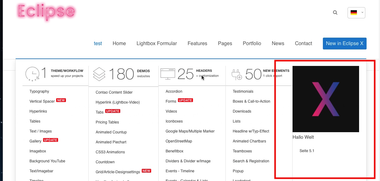Click the clock Theme/Workflow icon
Viewport: 380px width, 181px height.
click(32, 74)
